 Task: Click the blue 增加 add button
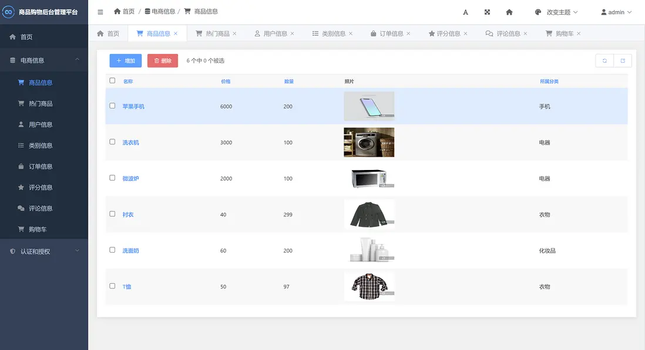tap(125, 60)
